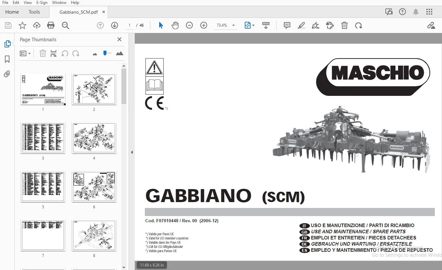Open the notifications bell

pos(416,12)
